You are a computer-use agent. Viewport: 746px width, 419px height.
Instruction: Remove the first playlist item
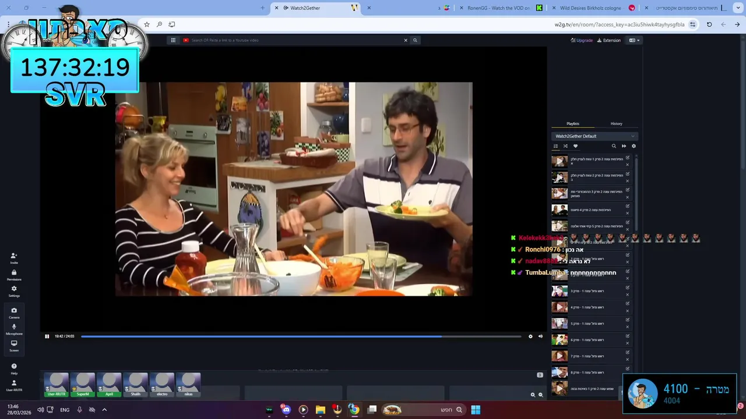coord(628,165)
